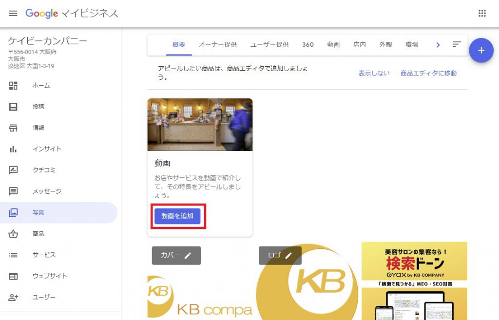Click the ロゴ edit button
This screenshot has width=499, height=320.
[280, 255]
